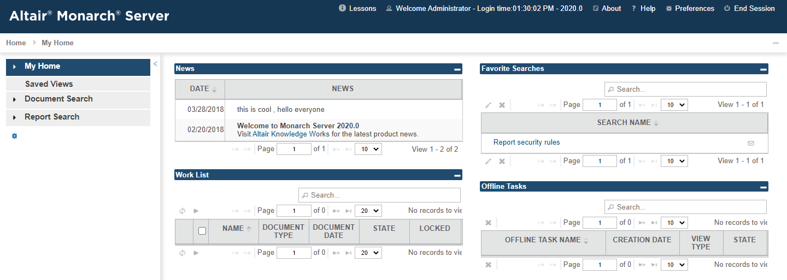Screen dimensions: 787x280
Task: Click End Session to log out
Action: (754, 8)
